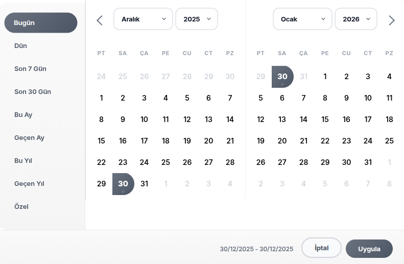
Task: Open the Ocak month dropdown
Action: 302,19
